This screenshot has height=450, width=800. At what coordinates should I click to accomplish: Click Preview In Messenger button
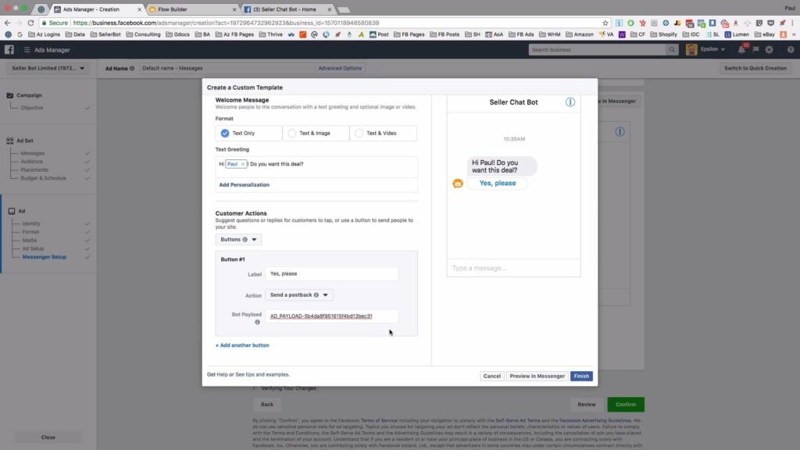[537, 376]
